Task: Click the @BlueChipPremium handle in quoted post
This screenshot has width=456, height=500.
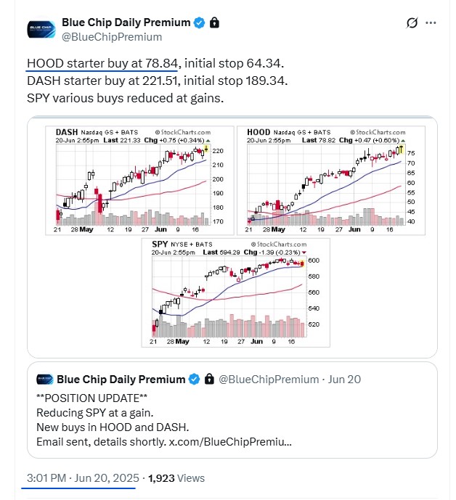Action: click(269, 379)
